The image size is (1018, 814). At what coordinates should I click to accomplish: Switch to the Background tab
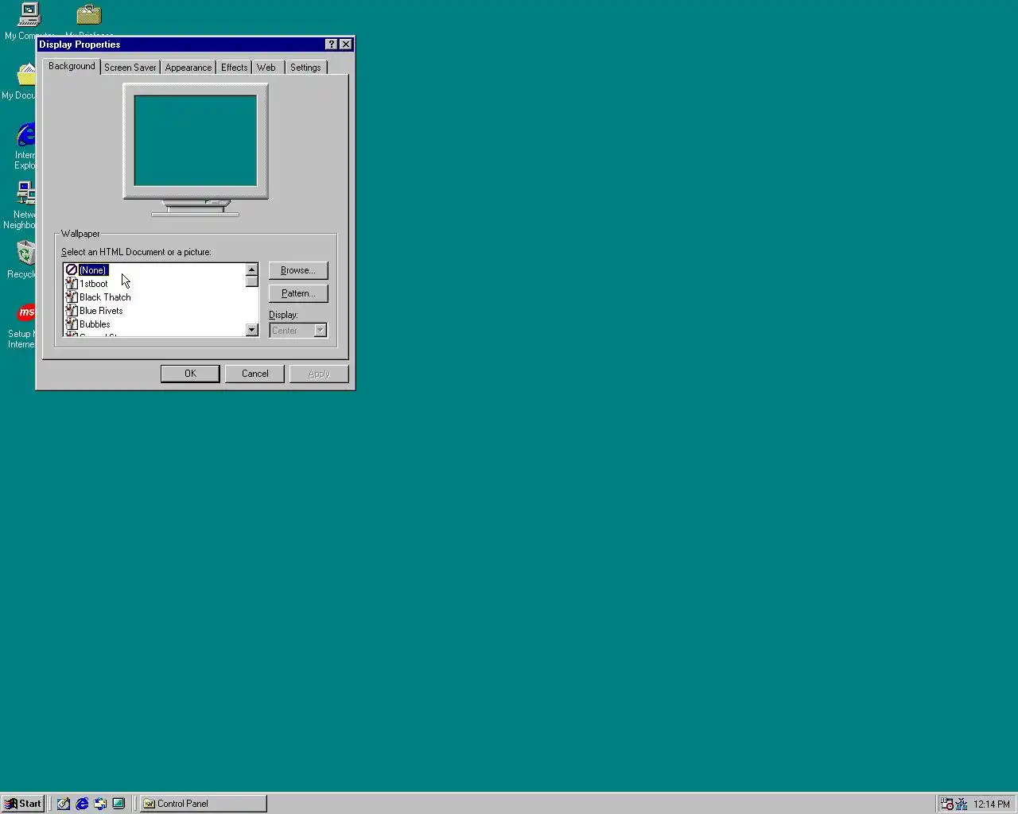point(72,66)
